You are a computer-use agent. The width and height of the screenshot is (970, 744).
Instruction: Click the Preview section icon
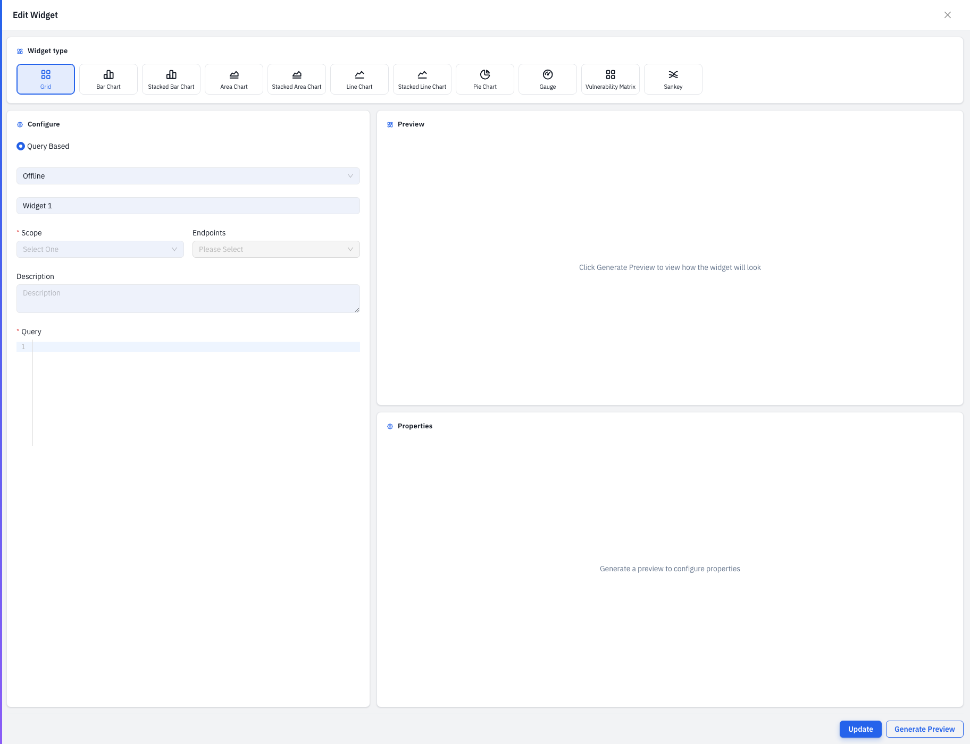(390, 124)
